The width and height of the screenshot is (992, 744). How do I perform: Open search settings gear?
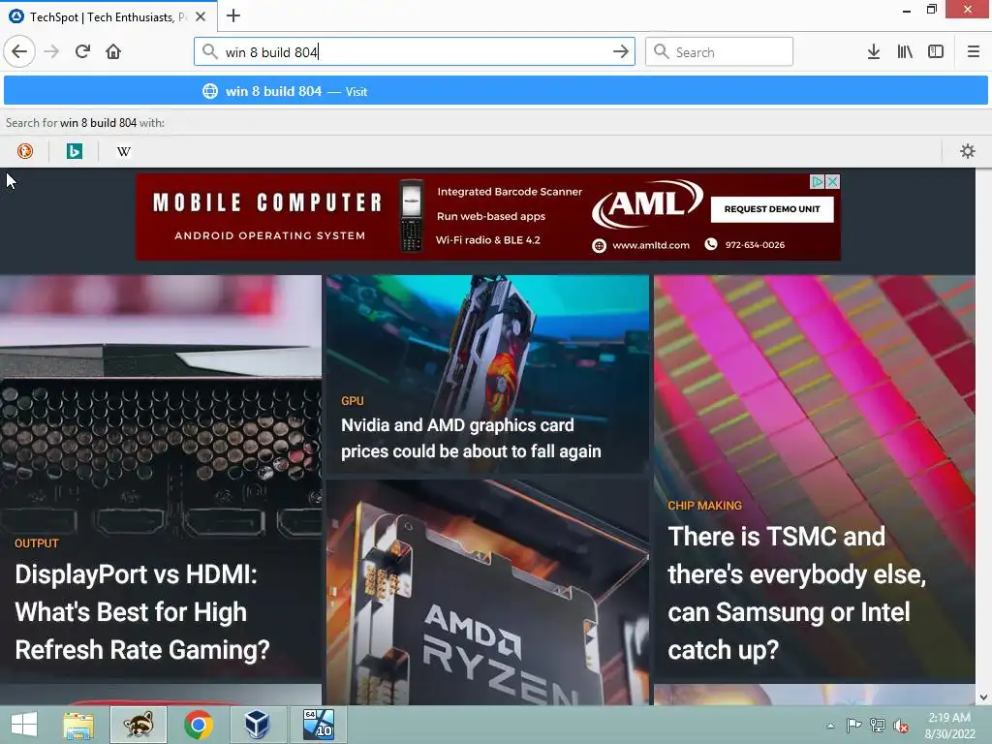point(968,151)
